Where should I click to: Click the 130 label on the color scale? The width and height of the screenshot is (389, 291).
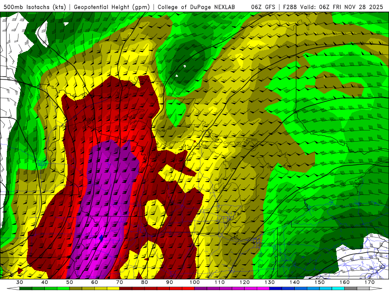[x=270, y=282]
